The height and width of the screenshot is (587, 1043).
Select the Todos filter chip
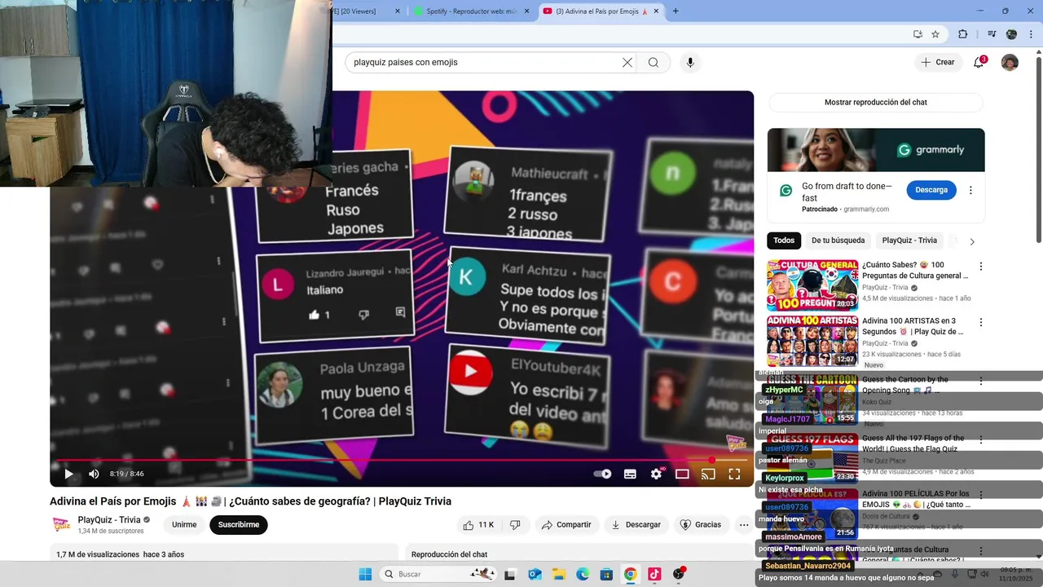[784, 241]
